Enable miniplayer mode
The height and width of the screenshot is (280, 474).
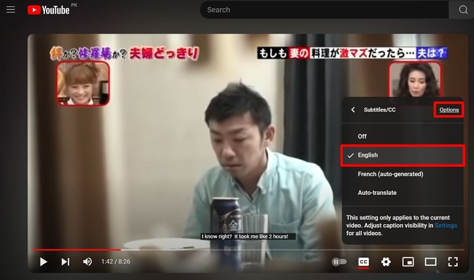pos(408,262)
